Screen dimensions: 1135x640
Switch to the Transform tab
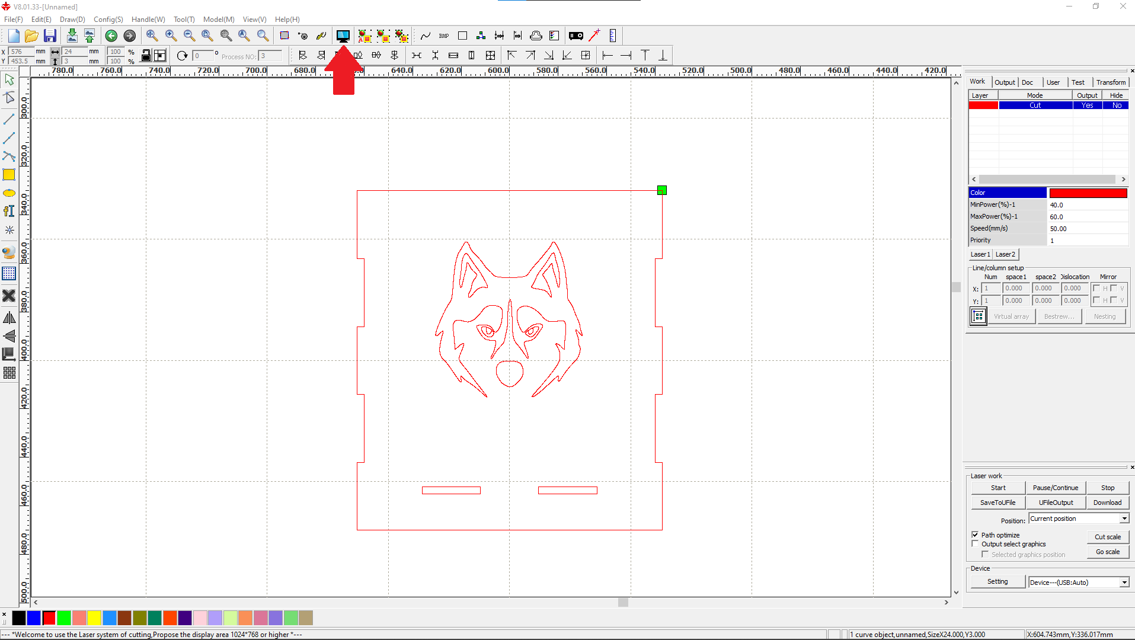1111,82
